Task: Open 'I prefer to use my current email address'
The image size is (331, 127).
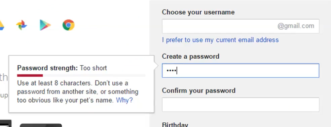Action: (220, 40)
